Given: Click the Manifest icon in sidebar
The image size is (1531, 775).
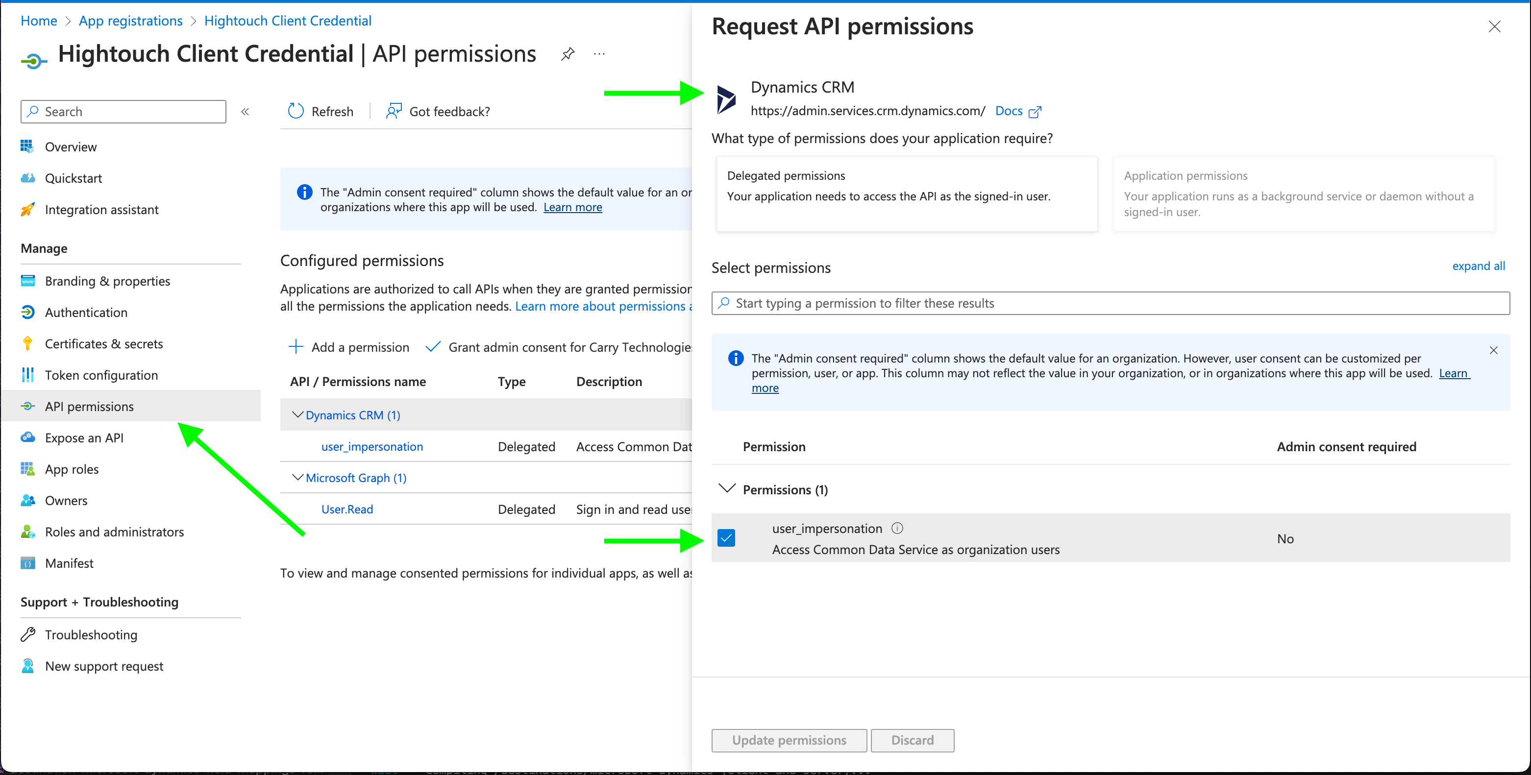Looking at the screenshot, I should [27, 563].
